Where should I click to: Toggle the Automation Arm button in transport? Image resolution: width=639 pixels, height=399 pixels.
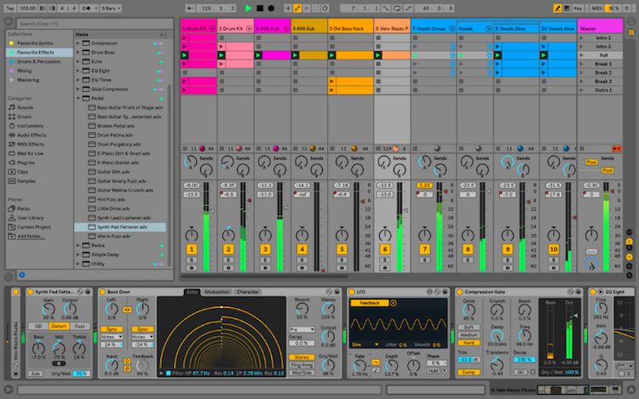pos(297,9)
